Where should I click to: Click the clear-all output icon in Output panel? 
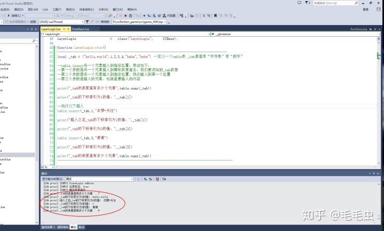point(157,179)
